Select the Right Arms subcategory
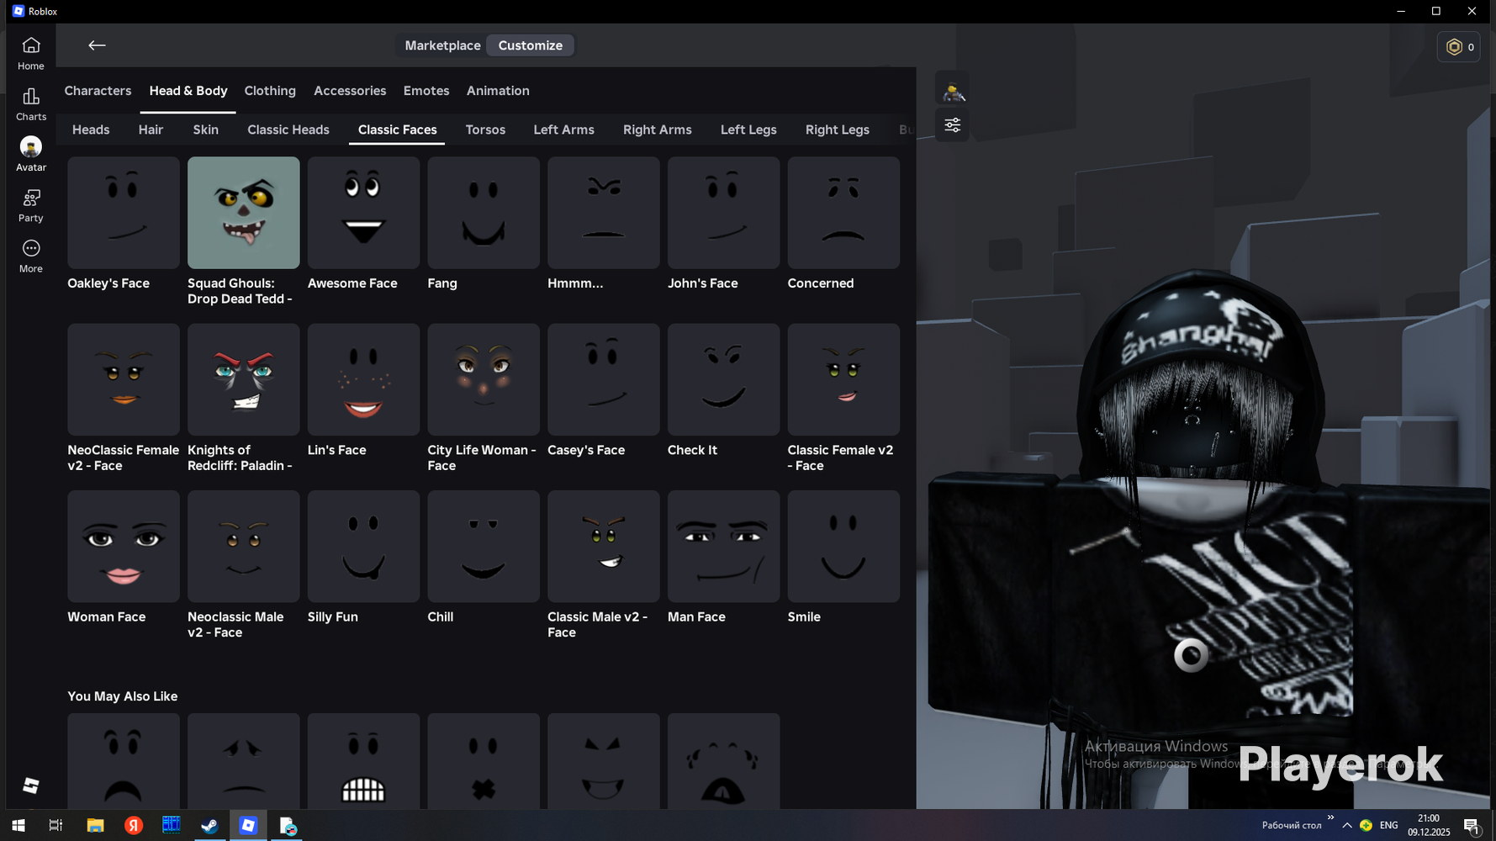 [x=658, y=130]
